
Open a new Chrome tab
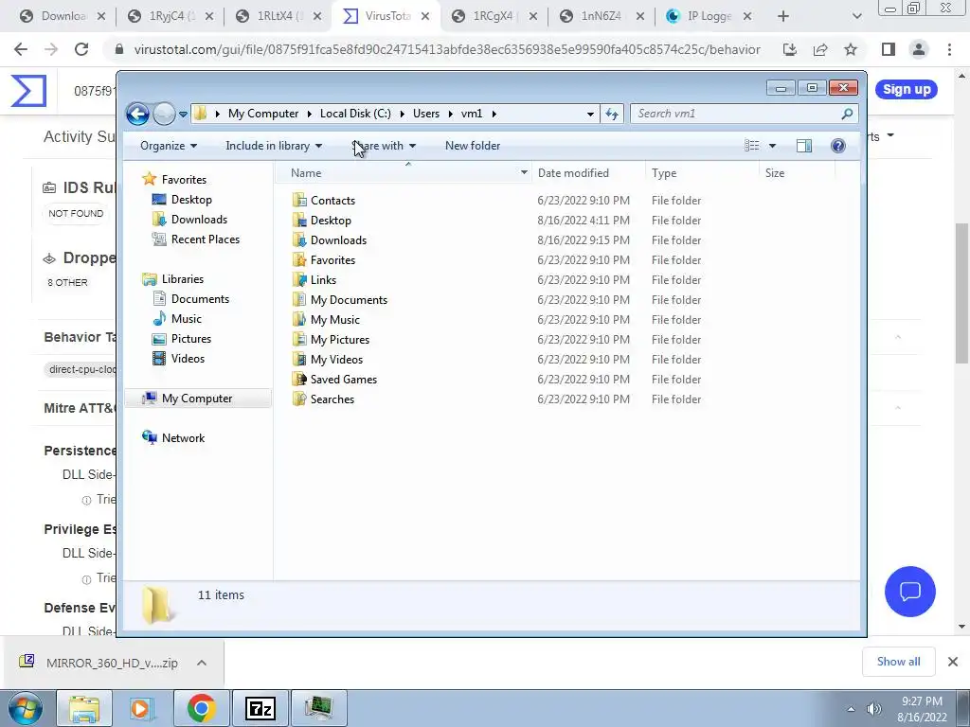click(x=783, y=17)
